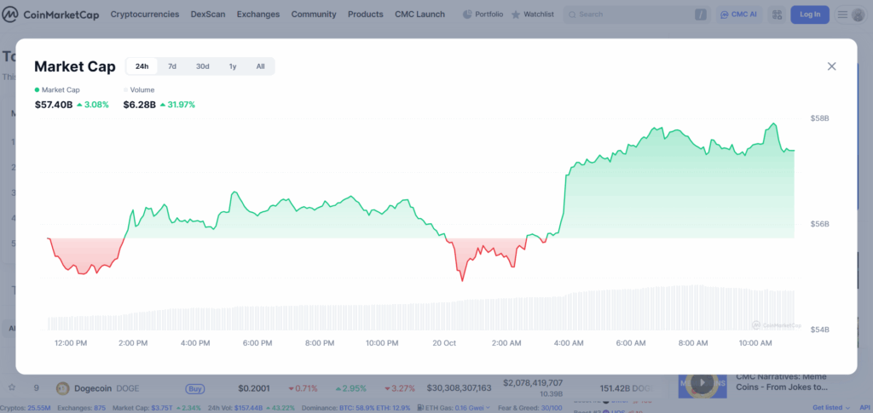The height and width of the screenshot is (413, 873).
Task: Click the $57.40B market cap value
Action: click(x=54, y=105)
